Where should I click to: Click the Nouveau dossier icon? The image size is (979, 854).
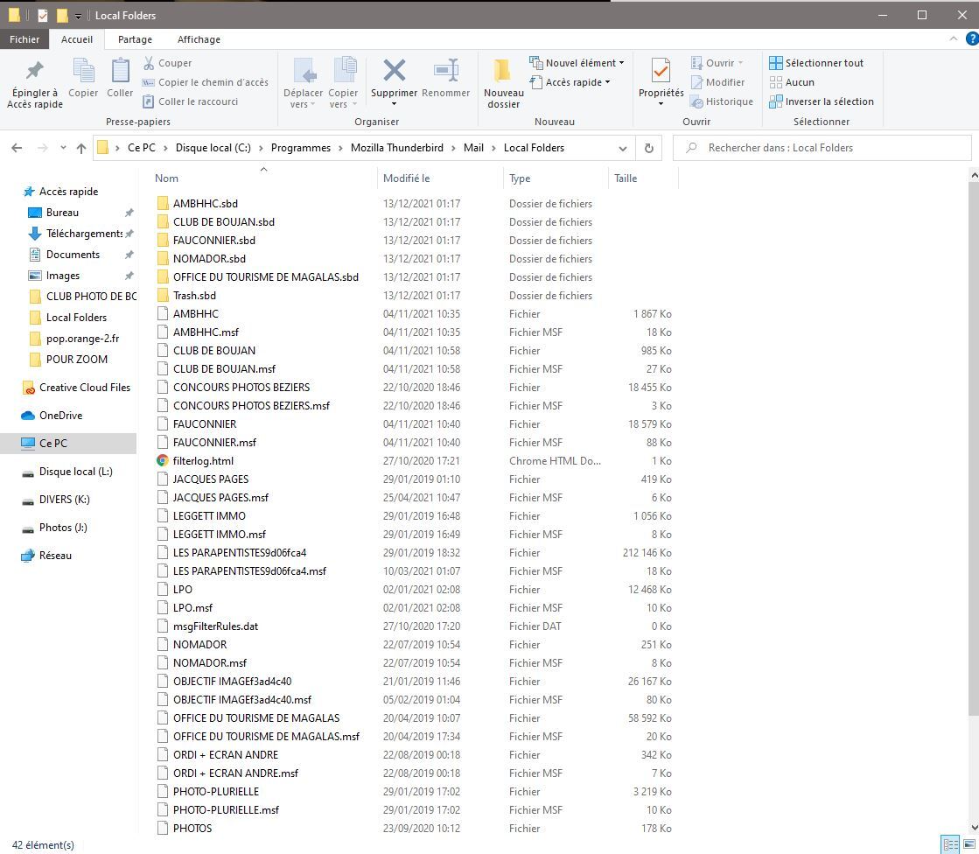tap(502, 71)
